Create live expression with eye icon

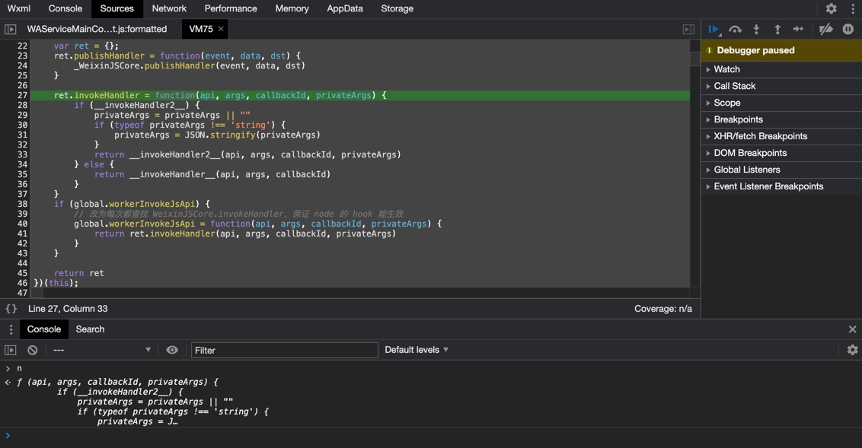click(172, 350)
